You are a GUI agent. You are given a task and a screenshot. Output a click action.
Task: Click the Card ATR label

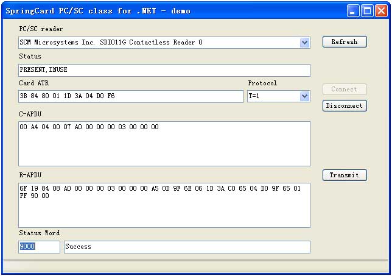pyautogui.click(x=34, y=83)
